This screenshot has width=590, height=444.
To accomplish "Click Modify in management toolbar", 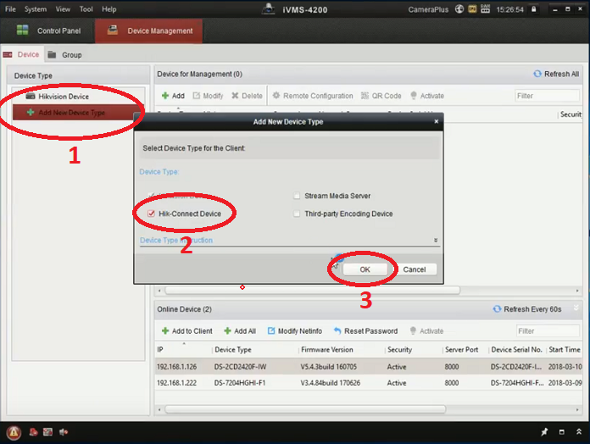I will pyautogui.click(x=208, y=96).
